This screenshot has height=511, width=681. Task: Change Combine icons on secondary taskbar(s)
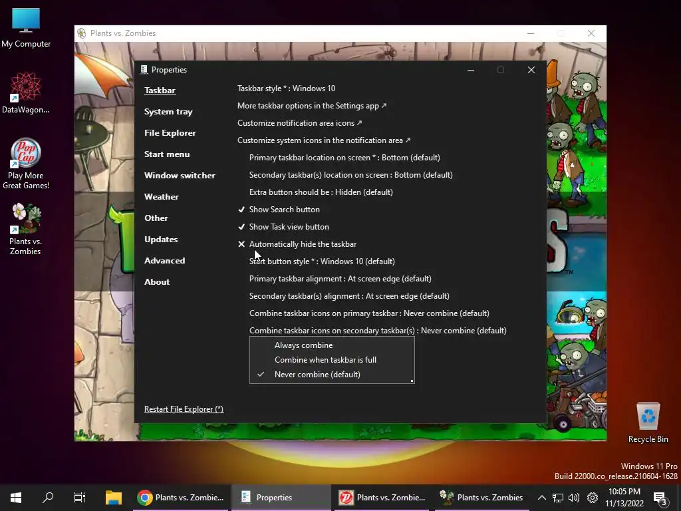pyautogui.click(x=378, y=331)
